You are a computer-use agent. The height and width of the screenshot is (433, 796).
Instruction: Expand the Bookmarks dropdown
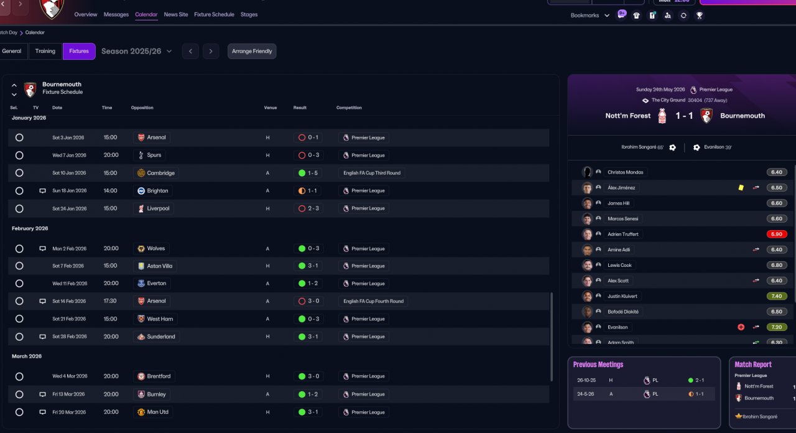tap(590, 16)
